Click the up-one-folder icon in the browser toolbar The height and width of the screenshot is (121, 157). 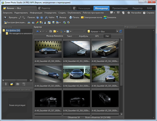(51, 31)
